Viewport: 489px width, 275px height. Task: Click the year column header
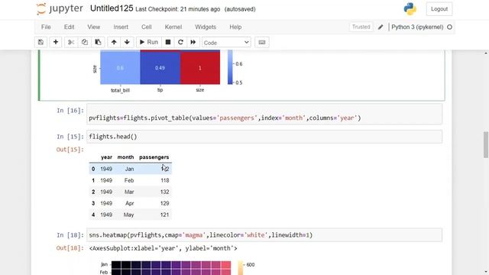click(106, 157)
